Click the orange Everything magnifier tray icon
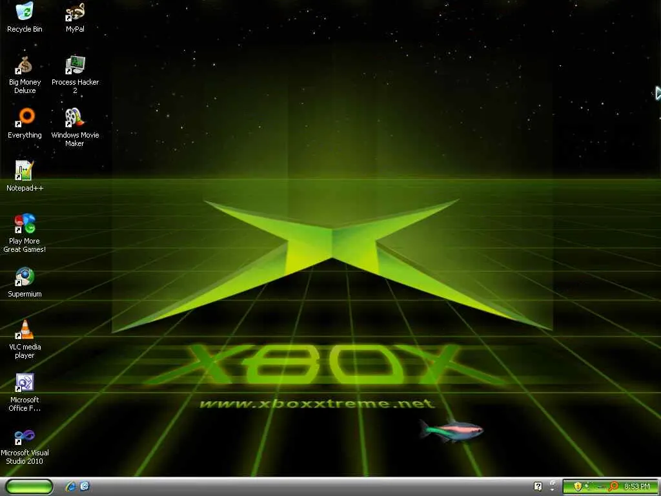Image resolution: width=661 pixels, height=496 pixels. pos(613,486)
